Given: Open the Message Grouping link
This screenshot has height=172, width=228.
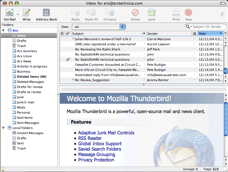Looking at the screenshot, I should tap(97, 154).
